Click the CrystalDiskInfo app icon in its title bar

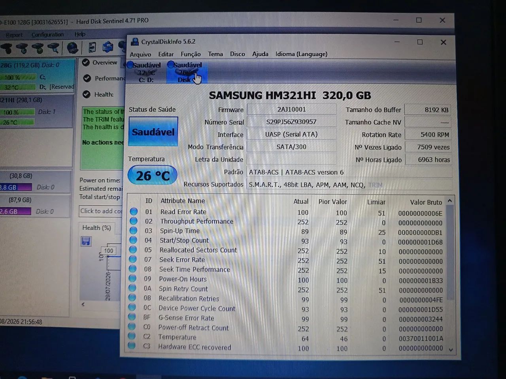point(135,42)
